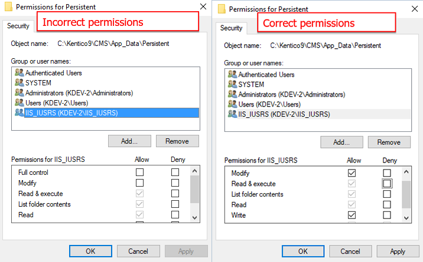
Task: Open Security tab in left dialog
Action: [18, 26]
